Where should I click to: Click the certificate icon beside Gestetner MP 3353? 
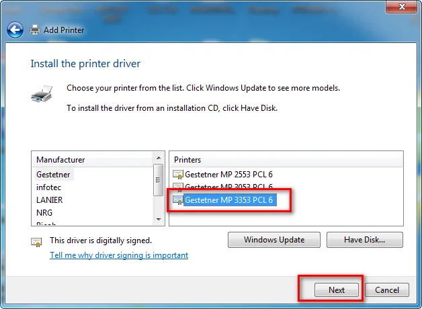pos(178,200)
